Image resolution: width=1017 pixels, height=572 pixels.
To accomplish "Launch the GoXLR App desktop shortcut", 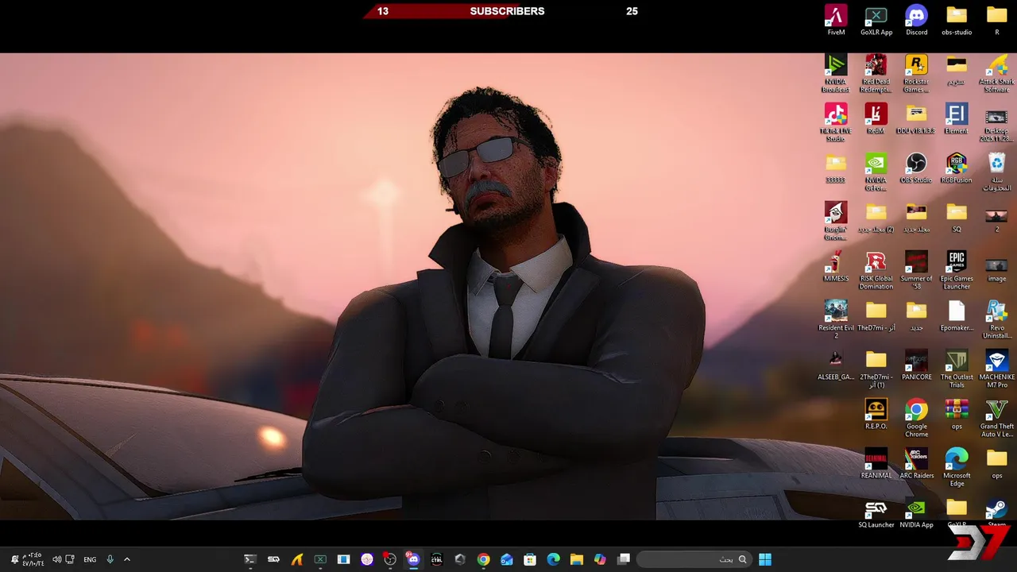I will pyautogui.click(x=876, y=20).
